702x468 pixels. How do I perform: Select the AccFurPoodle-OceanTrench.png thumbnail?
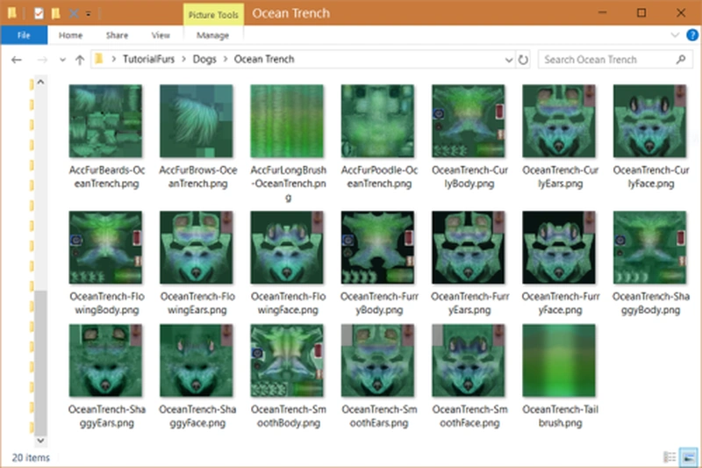(377, 121)
